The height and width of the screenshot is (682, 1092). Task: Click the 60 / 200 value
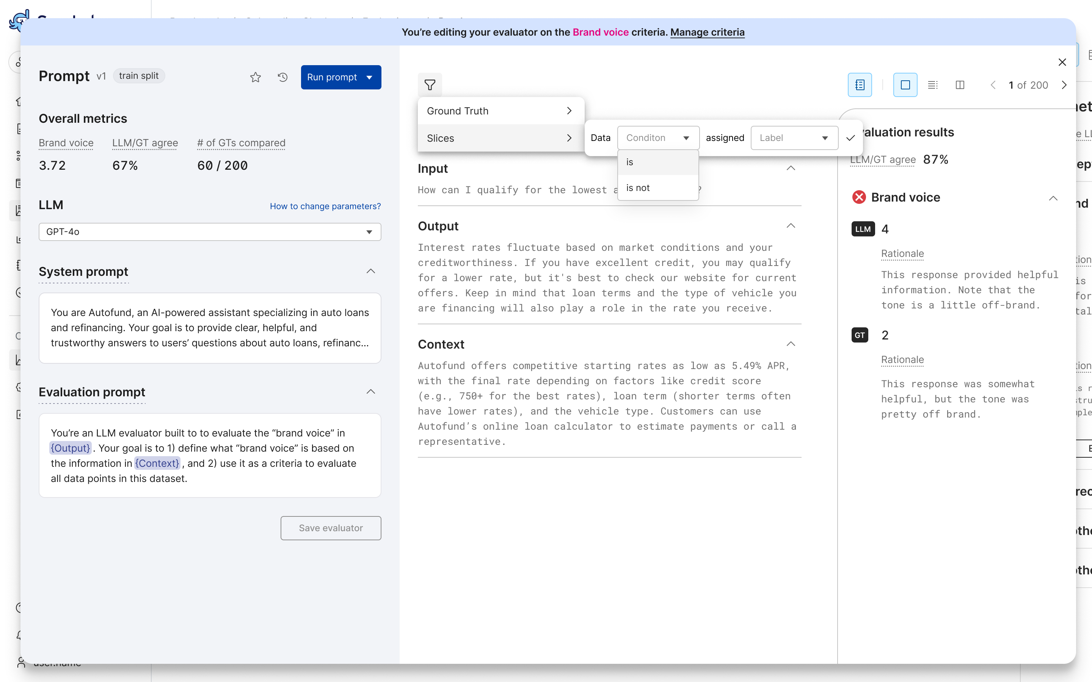click(x=222, y=166)
